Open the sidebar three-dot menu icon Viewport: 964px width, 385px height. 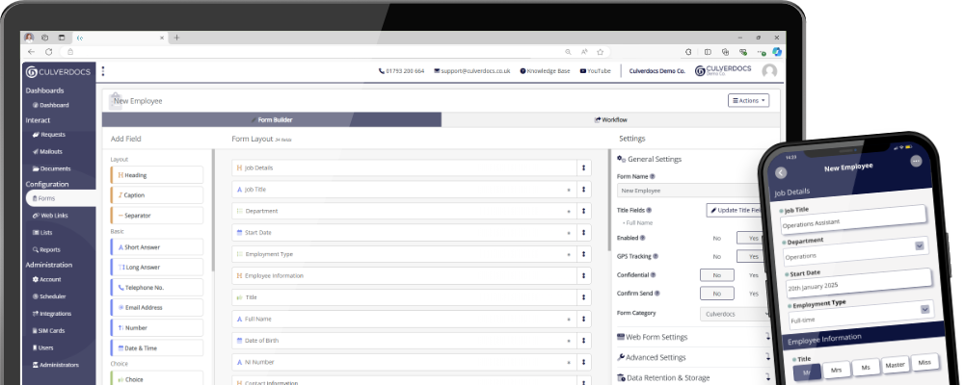[x=103, y=71]
